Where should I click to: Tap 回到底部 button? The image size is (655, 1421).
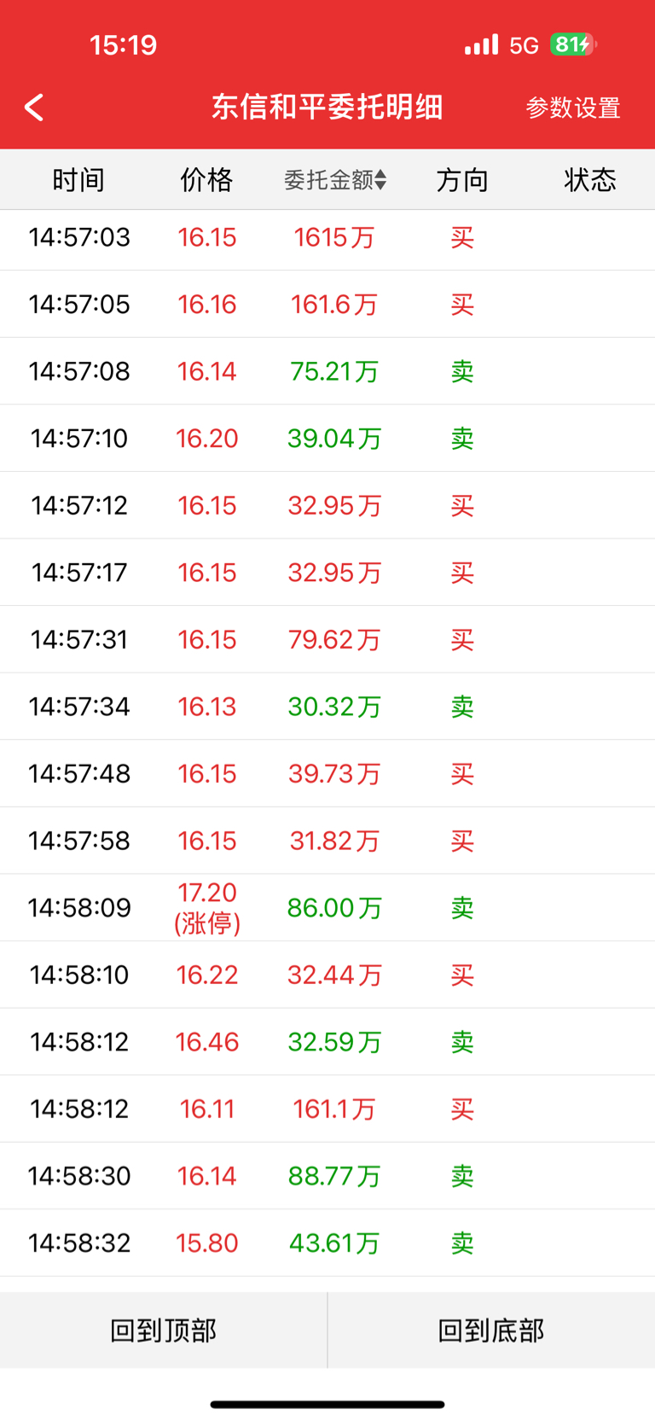[491, 1330]
